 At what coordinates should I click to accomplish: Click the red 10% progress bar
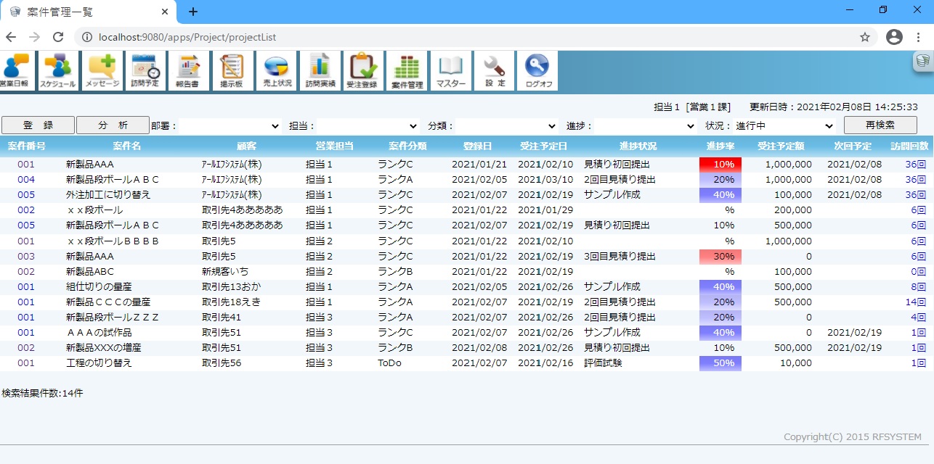pyautogui.click(x=720, y=165)
